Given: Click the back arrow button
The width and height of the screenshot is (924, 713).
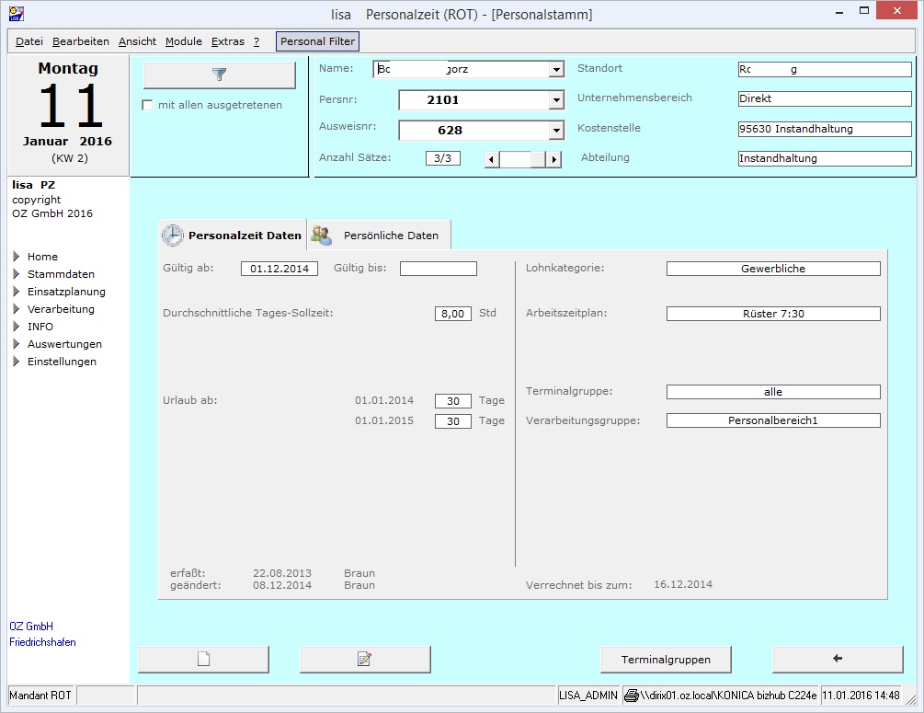Looking at the screenshot, I should point(838,660).
